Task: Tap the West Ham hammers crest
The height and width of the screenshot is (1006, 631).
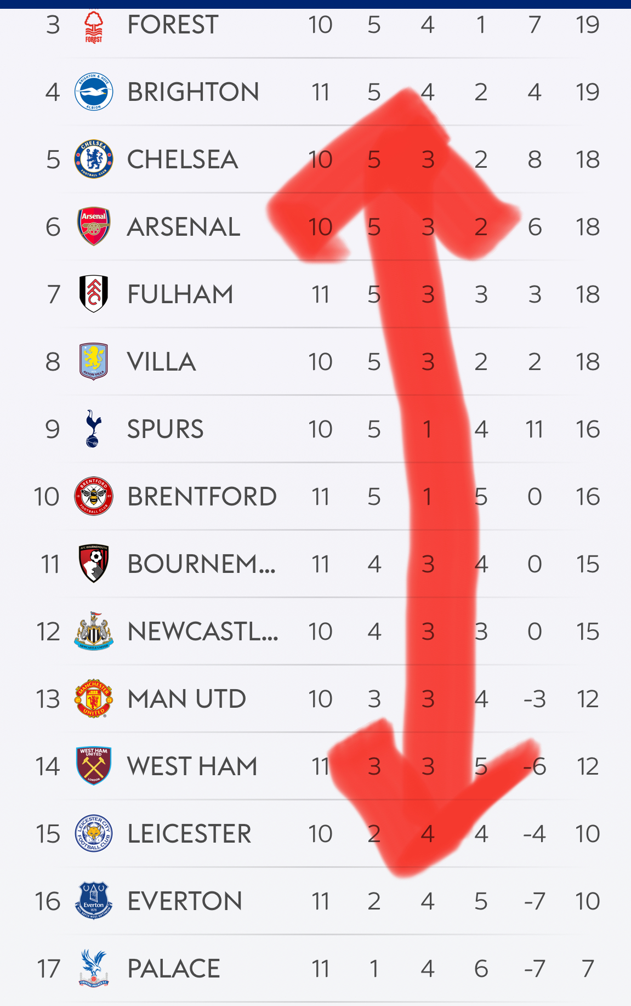Action: [x=94, y=766]
